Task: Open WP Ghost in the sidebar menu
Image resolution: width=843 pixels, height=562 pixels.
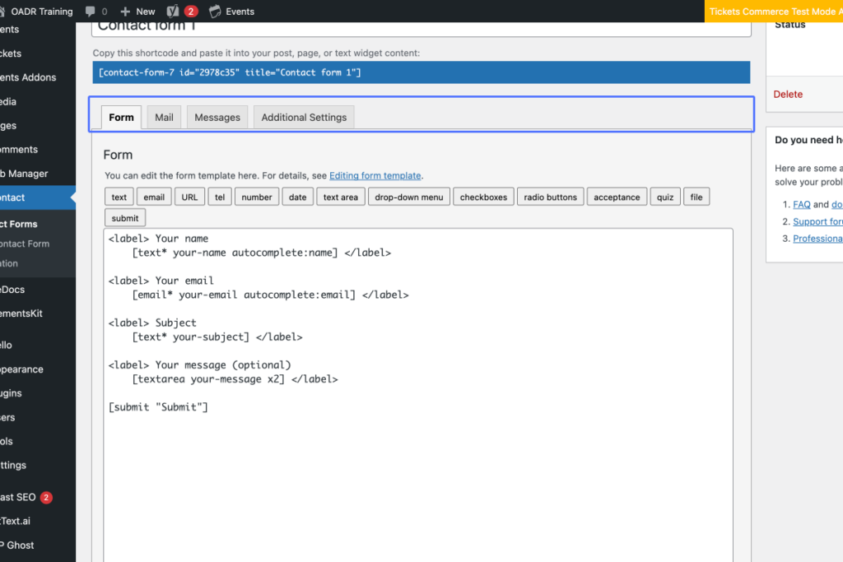Action: click(17, 546)
